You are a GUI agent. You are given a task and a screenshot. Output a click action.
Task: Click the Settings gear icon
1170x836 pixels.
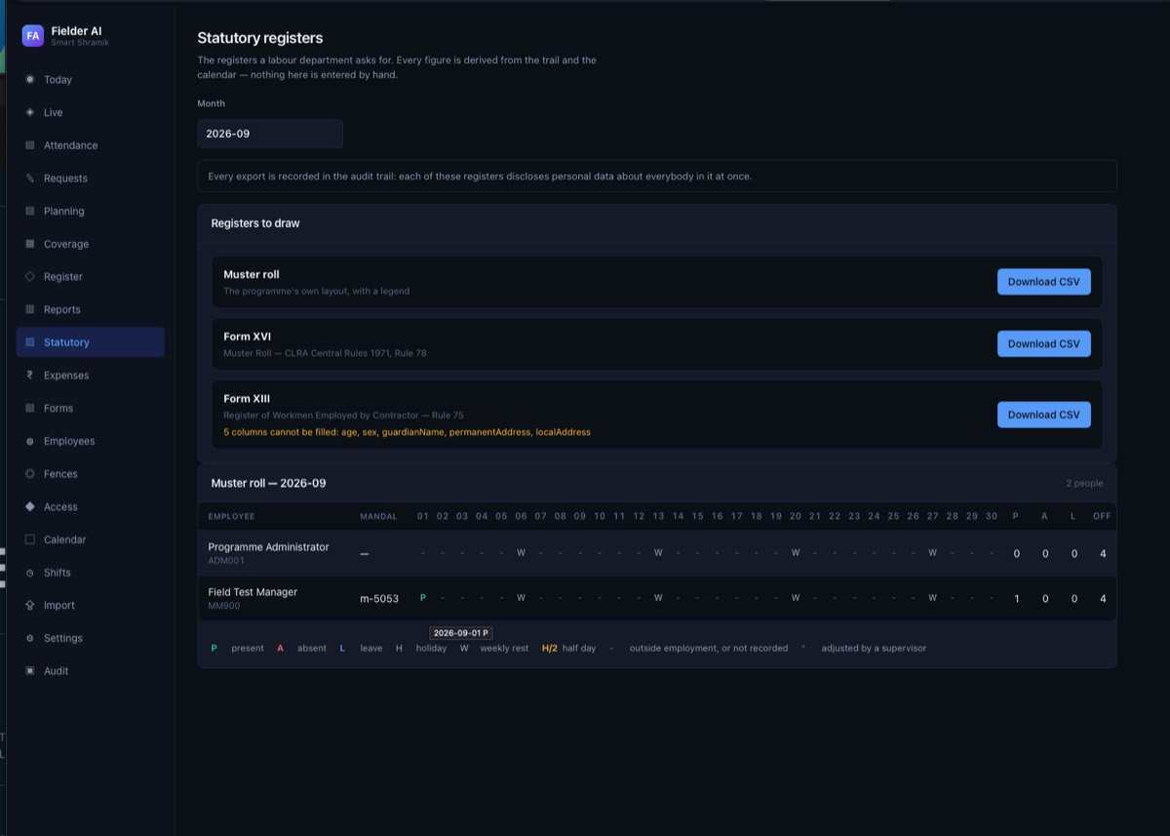(x=30, y=638)
